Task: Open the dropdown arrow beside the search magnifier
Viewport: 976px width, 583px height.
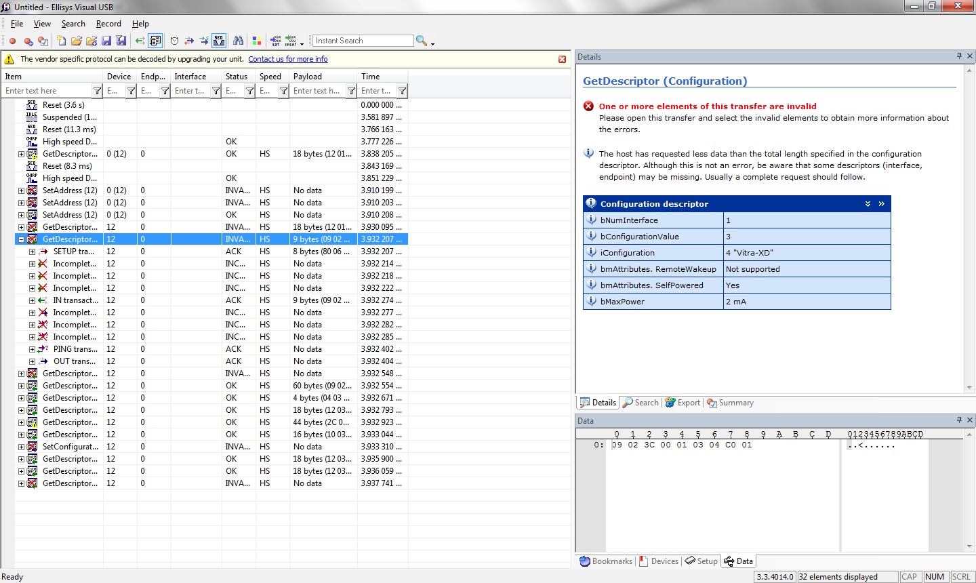Action: [432, 43]
